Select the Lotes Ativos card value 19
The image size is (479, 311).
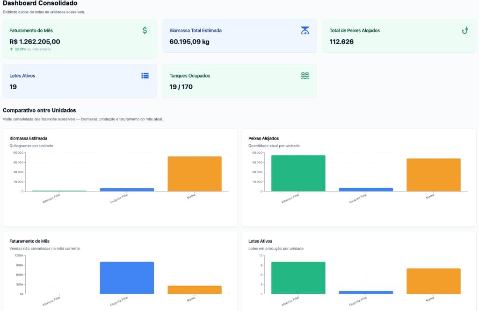(13, 87)
